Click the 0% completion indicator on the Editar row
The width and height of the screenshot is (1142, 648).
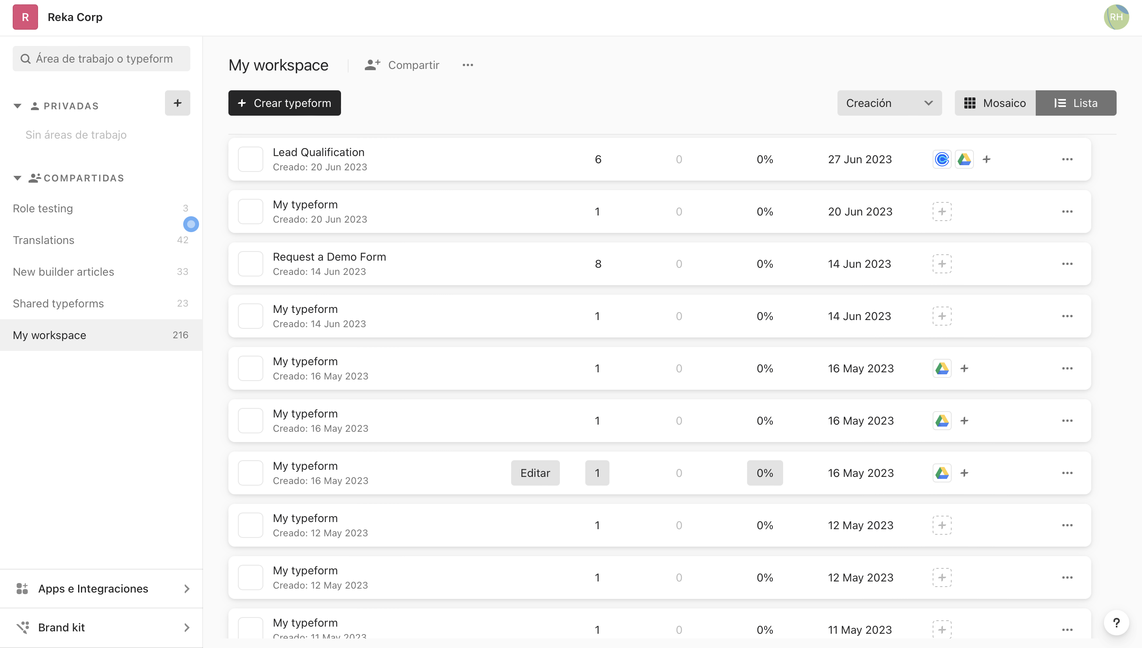[764, 473]
